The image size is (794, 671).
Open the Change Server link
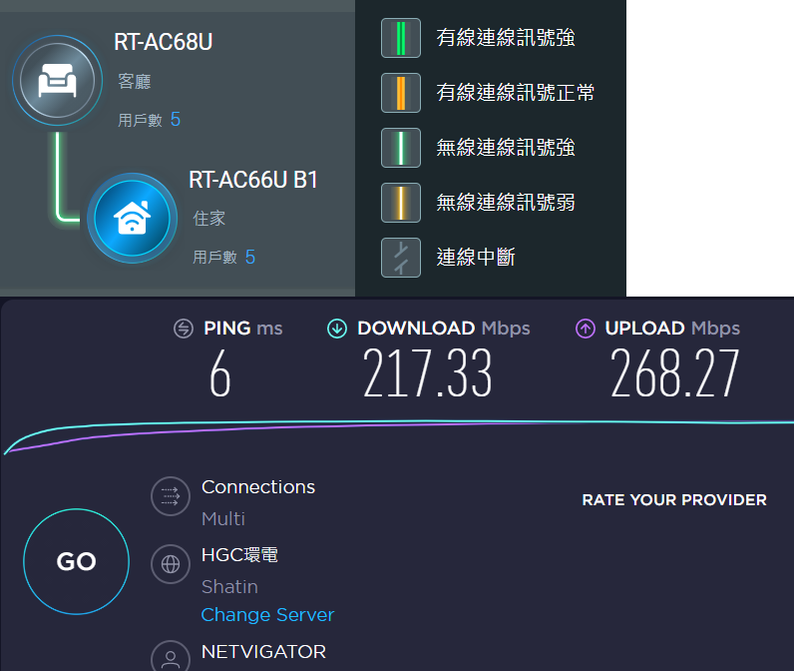pyautogui.click(x=268, y=615)
